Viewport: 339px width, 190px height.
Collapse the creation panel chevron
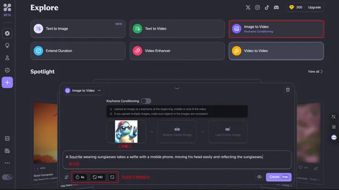pyautogui.click(x=177, y=89)
